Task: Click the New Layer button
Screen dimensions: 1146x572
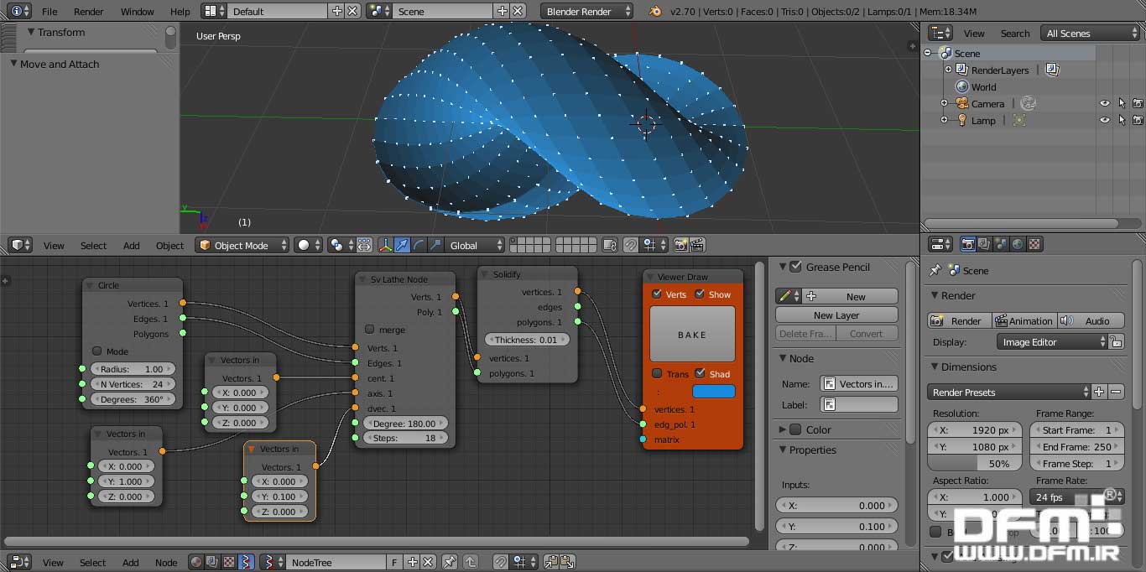Action: (x=836, y=315)
